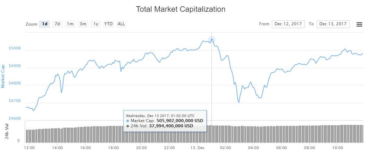Set zoom range to 1m
This screenshot has width=375, height=155.
70,24
